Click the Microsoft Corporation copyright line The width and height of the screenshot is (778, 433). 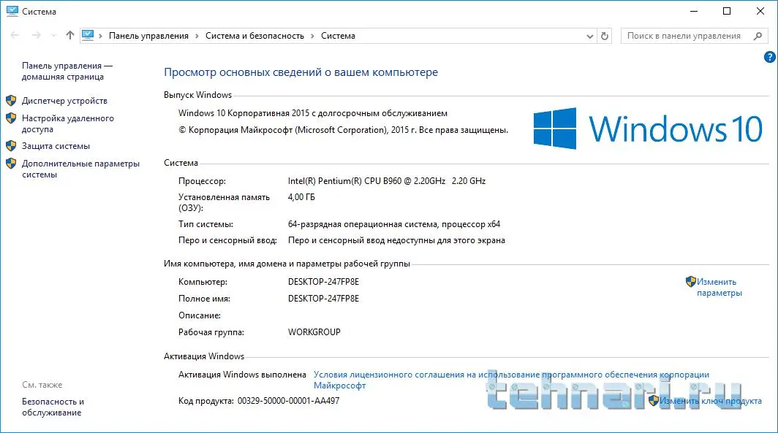(x=344, y=130)
